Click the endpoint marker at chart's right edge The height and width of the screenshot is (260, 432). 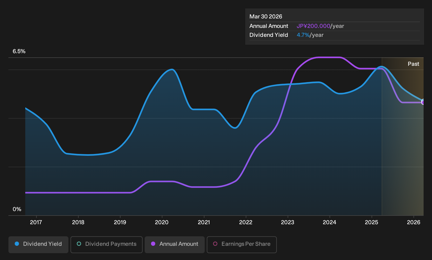(423, 102)
